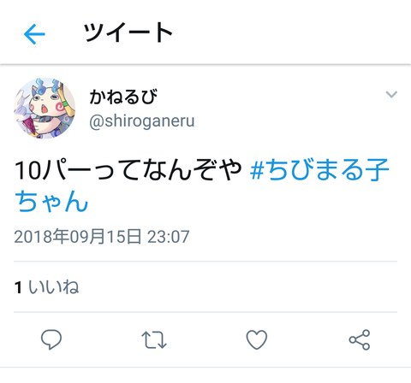Click the @shiroganeru handle
The image size is (411, 383).
(x=142, y=121)
